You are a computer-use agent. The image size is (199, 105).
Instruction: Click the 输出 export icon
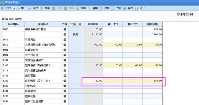coord(18,8)
